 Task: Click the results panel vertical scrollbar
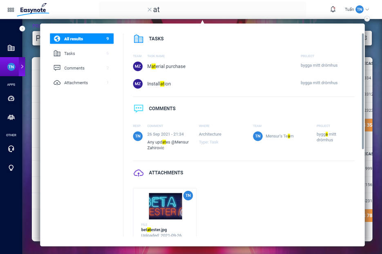tap(363, 91)
